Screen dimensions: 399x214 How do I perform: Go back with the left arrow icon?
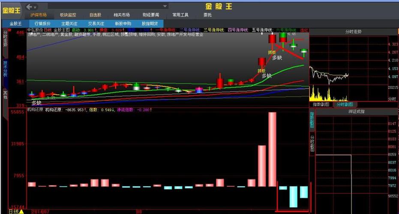(29, 7)
